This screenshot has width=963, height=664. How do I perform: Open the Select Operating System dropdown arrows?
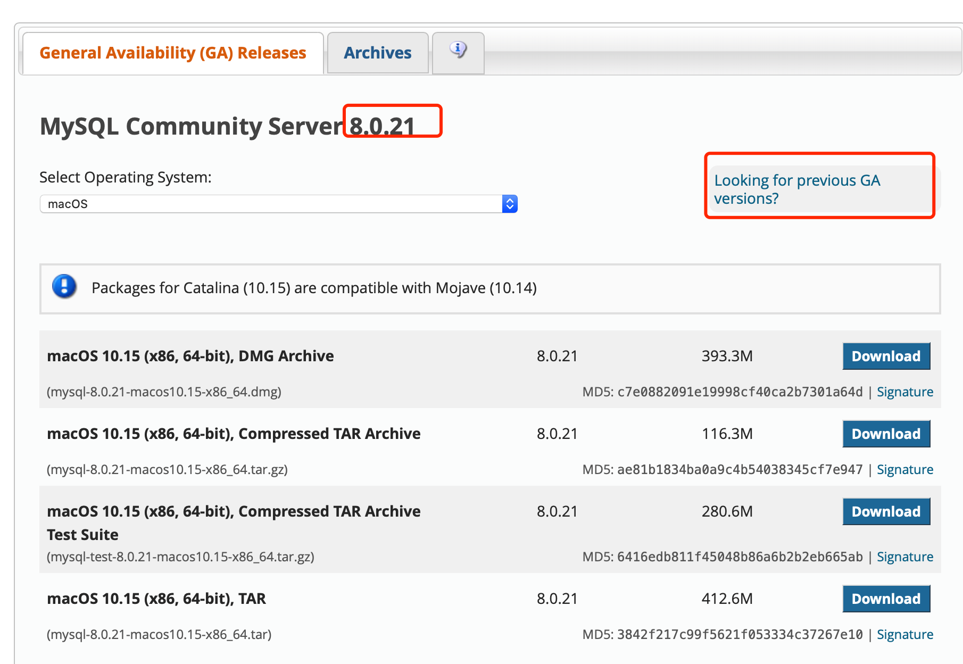pos(510,204)
